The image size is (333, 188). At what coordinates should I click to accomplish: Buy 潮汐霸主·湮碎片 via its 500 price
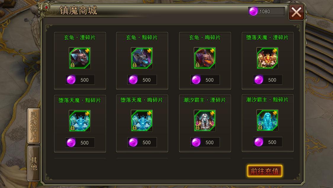coord(205,142)
